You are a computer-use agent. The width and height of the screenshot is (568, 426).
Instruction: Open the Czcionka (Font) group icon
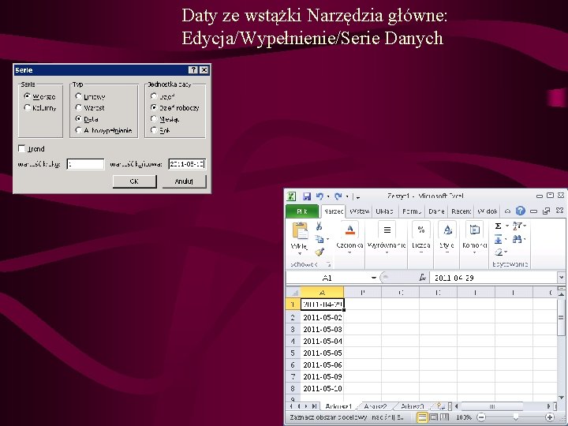coord(350,230)
